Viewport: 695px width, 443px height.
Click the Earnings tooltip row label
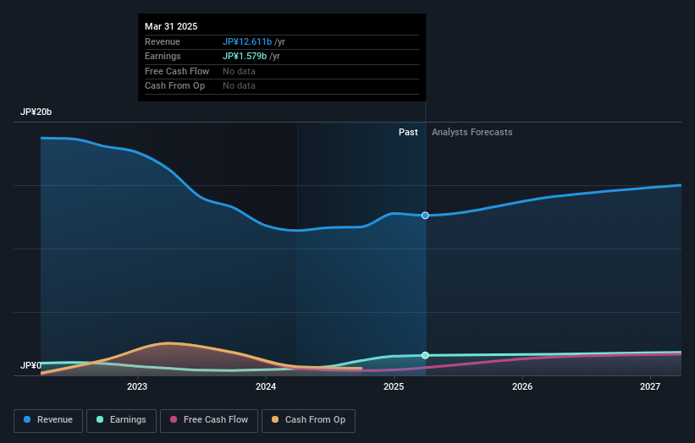point(163,56)
